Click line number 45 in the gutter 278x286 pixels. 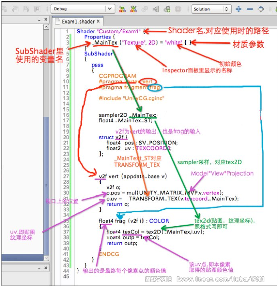point(66,276)
